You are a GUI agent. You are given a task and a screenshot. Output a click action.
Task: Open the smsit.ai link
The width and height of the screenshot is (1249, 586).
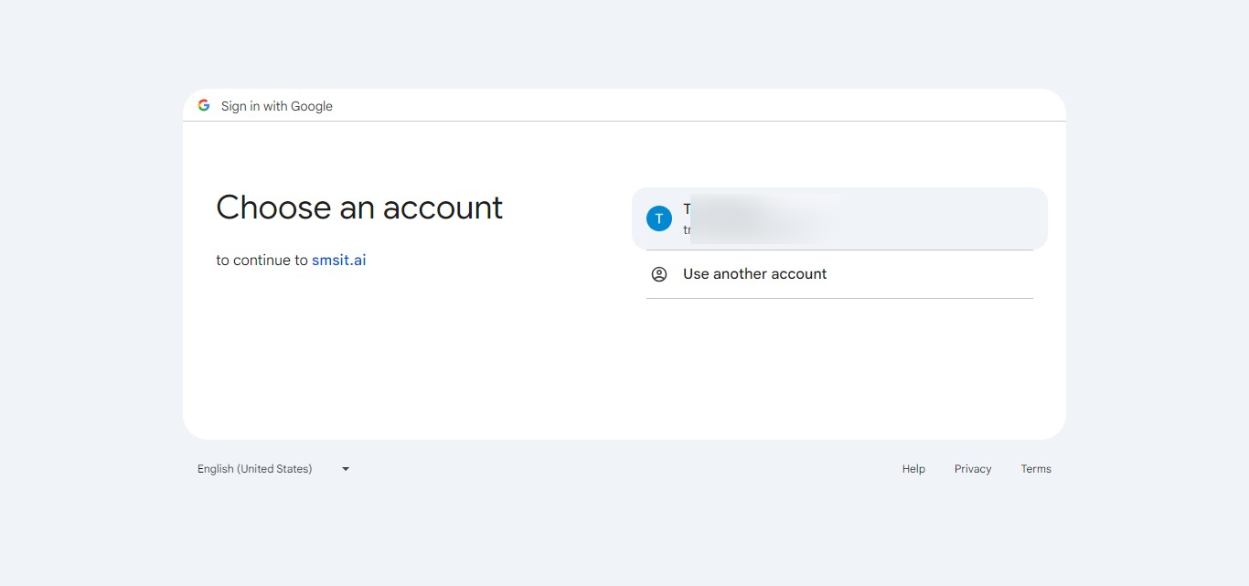pos(338,260)
